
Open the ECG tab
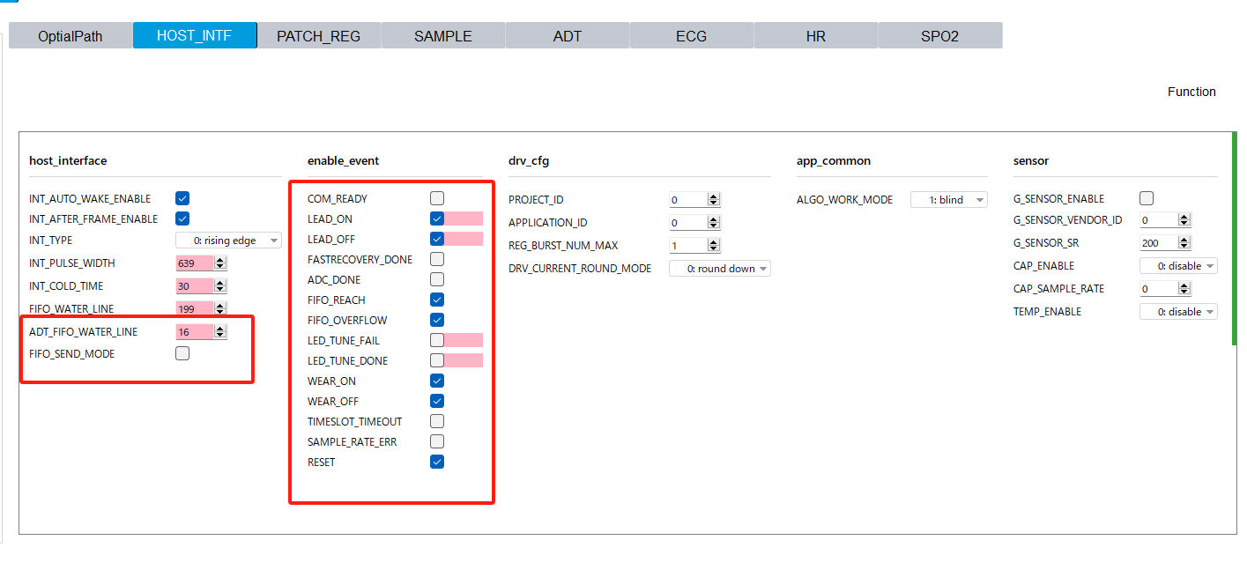[x=691, y=36]
